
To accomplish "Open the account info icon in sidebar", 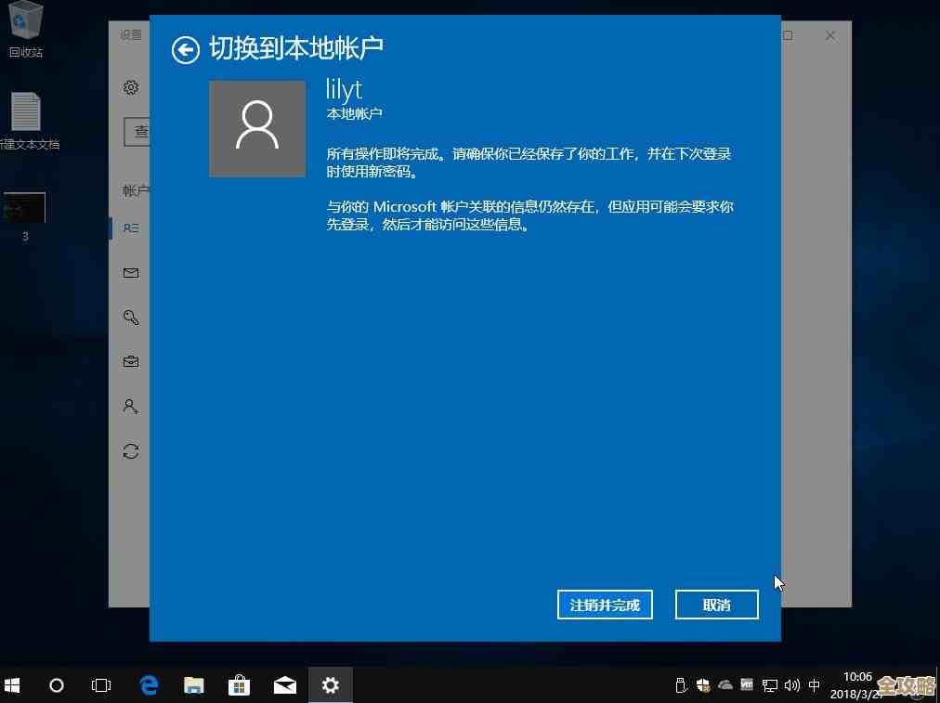I will coord(131,228).
